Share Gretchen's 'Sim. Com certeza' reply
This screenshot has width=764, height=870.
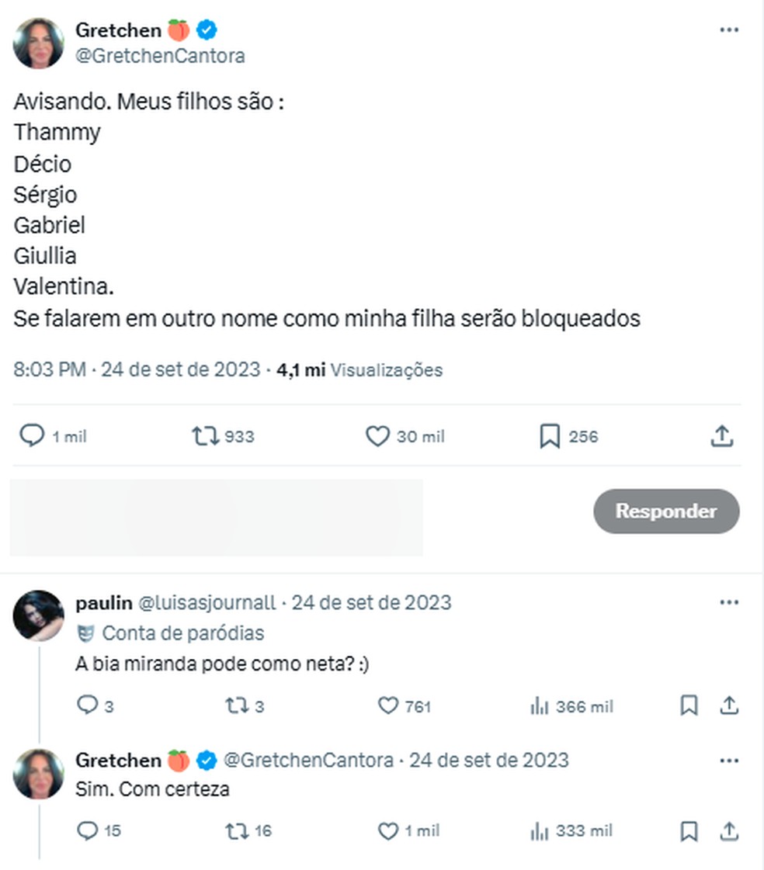[728, 831]
